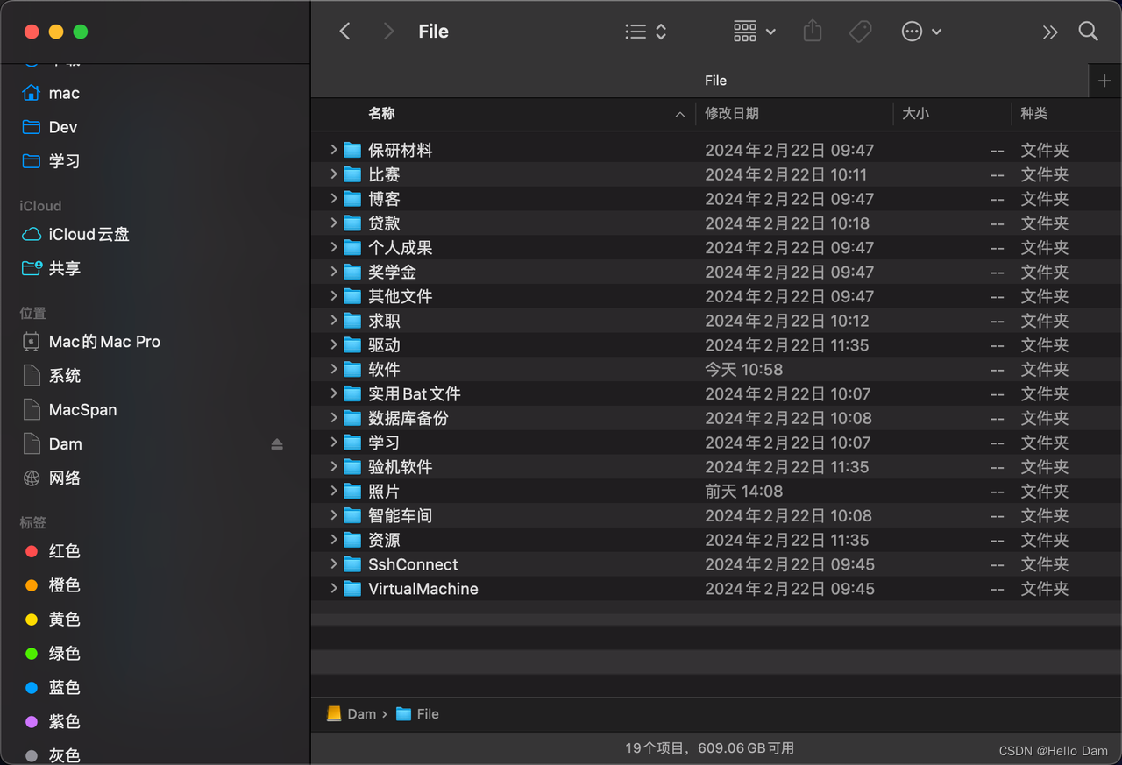This screenshot has height=765, width=1122.
Task: Expand the 保研材料 folder
Action: (333, 150)
